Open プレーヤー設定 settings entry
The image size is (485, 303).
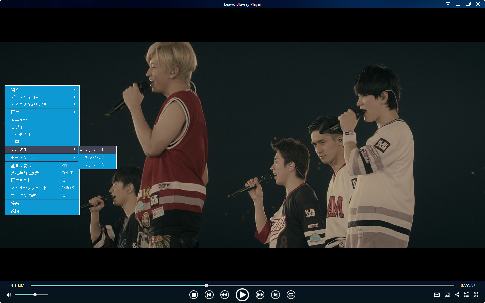click(42, 195)
